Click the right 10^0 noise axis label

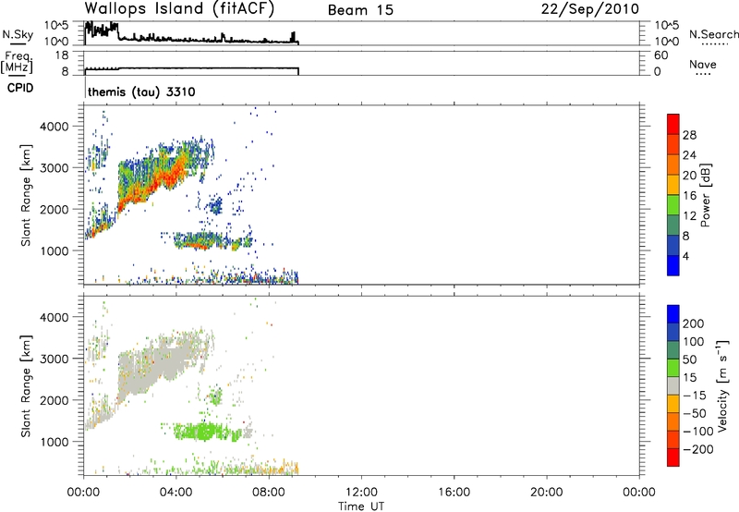[667, 42]
